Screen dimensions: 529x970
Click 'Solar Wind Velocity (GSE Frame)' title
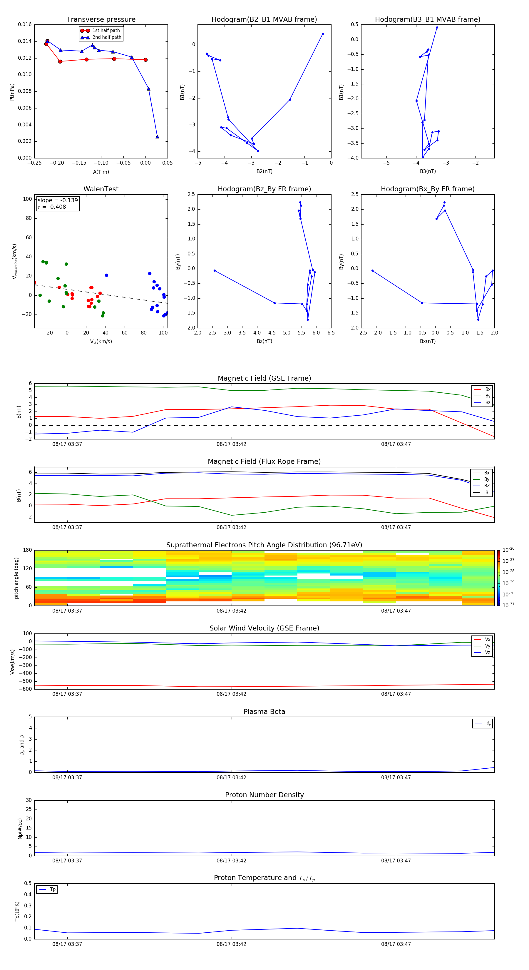(264, 628)
